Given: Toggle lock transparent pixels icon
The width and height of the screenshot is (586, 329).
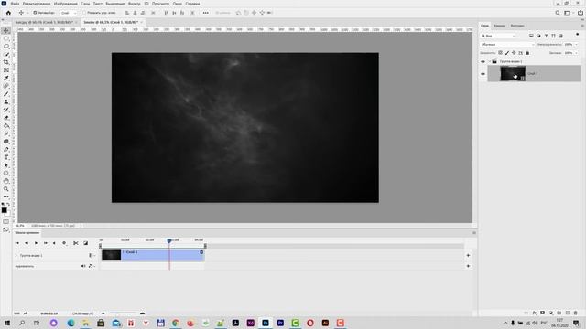Looking at the screenshot, I should tap(501, 53).
